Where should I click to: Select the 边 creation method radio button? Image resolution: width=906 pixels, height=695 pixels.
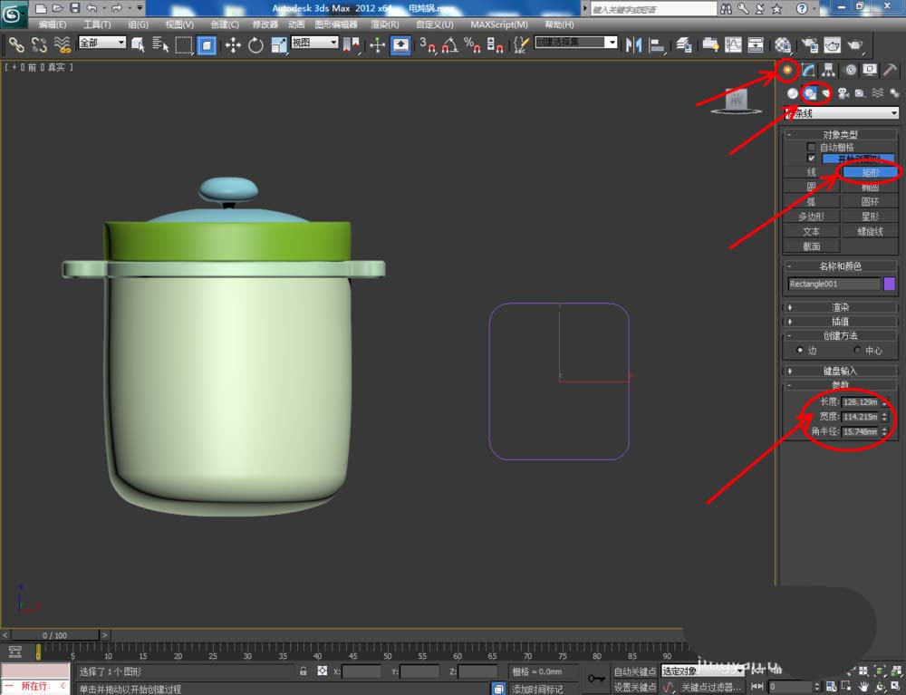tap(799, 350)
